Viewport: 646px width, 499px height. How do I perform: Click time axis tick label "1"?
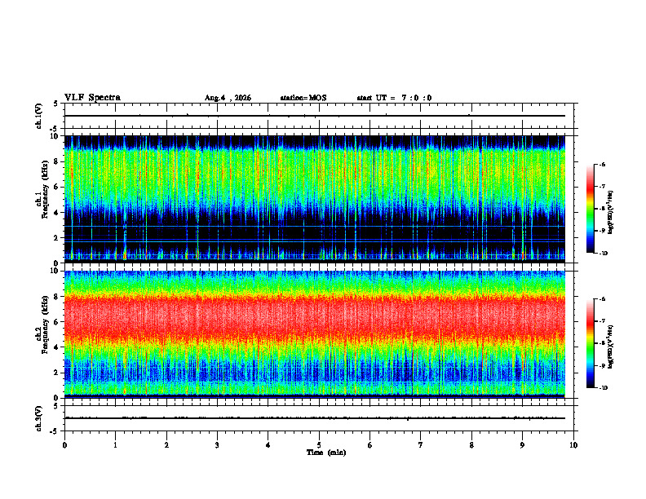click(115, 445)
